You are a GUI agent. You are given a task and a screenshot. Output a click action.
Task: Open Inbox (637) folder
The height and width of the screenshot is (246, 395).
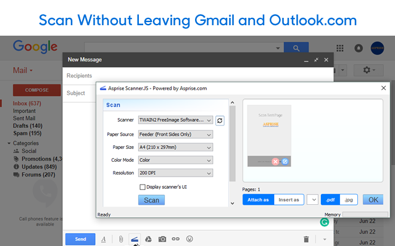coord(27,103)
